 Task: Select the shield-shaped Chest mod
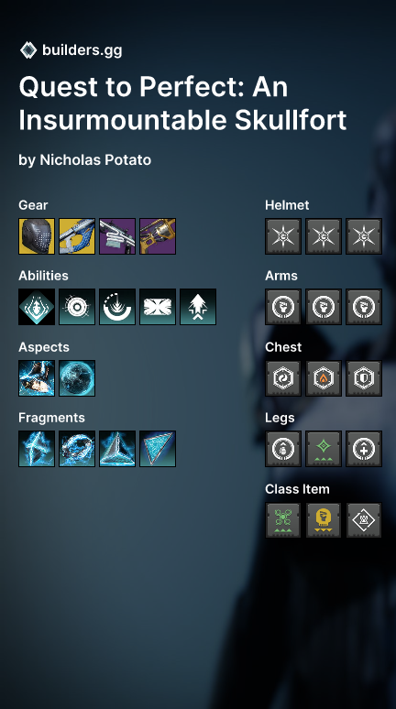[364, 378]
